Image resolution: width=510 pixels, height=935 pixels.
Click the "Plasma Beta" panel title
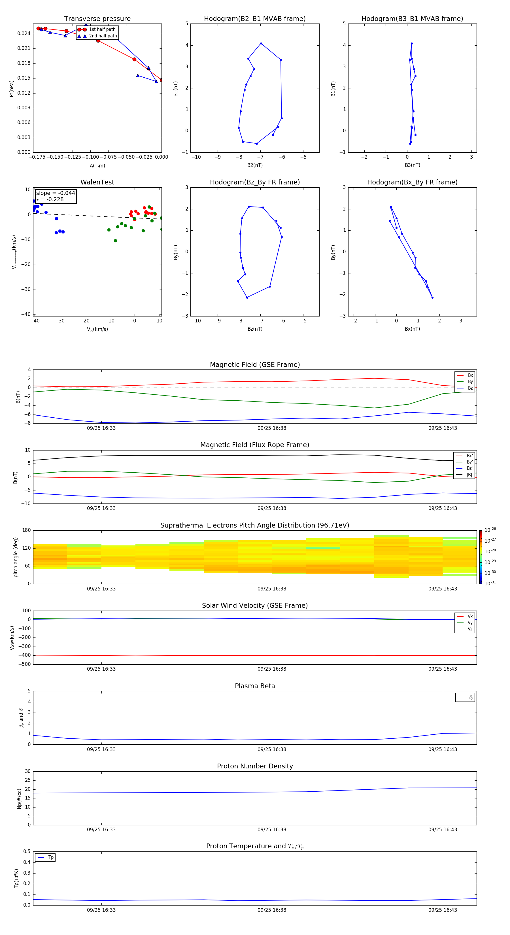click(x=255, y=686)
